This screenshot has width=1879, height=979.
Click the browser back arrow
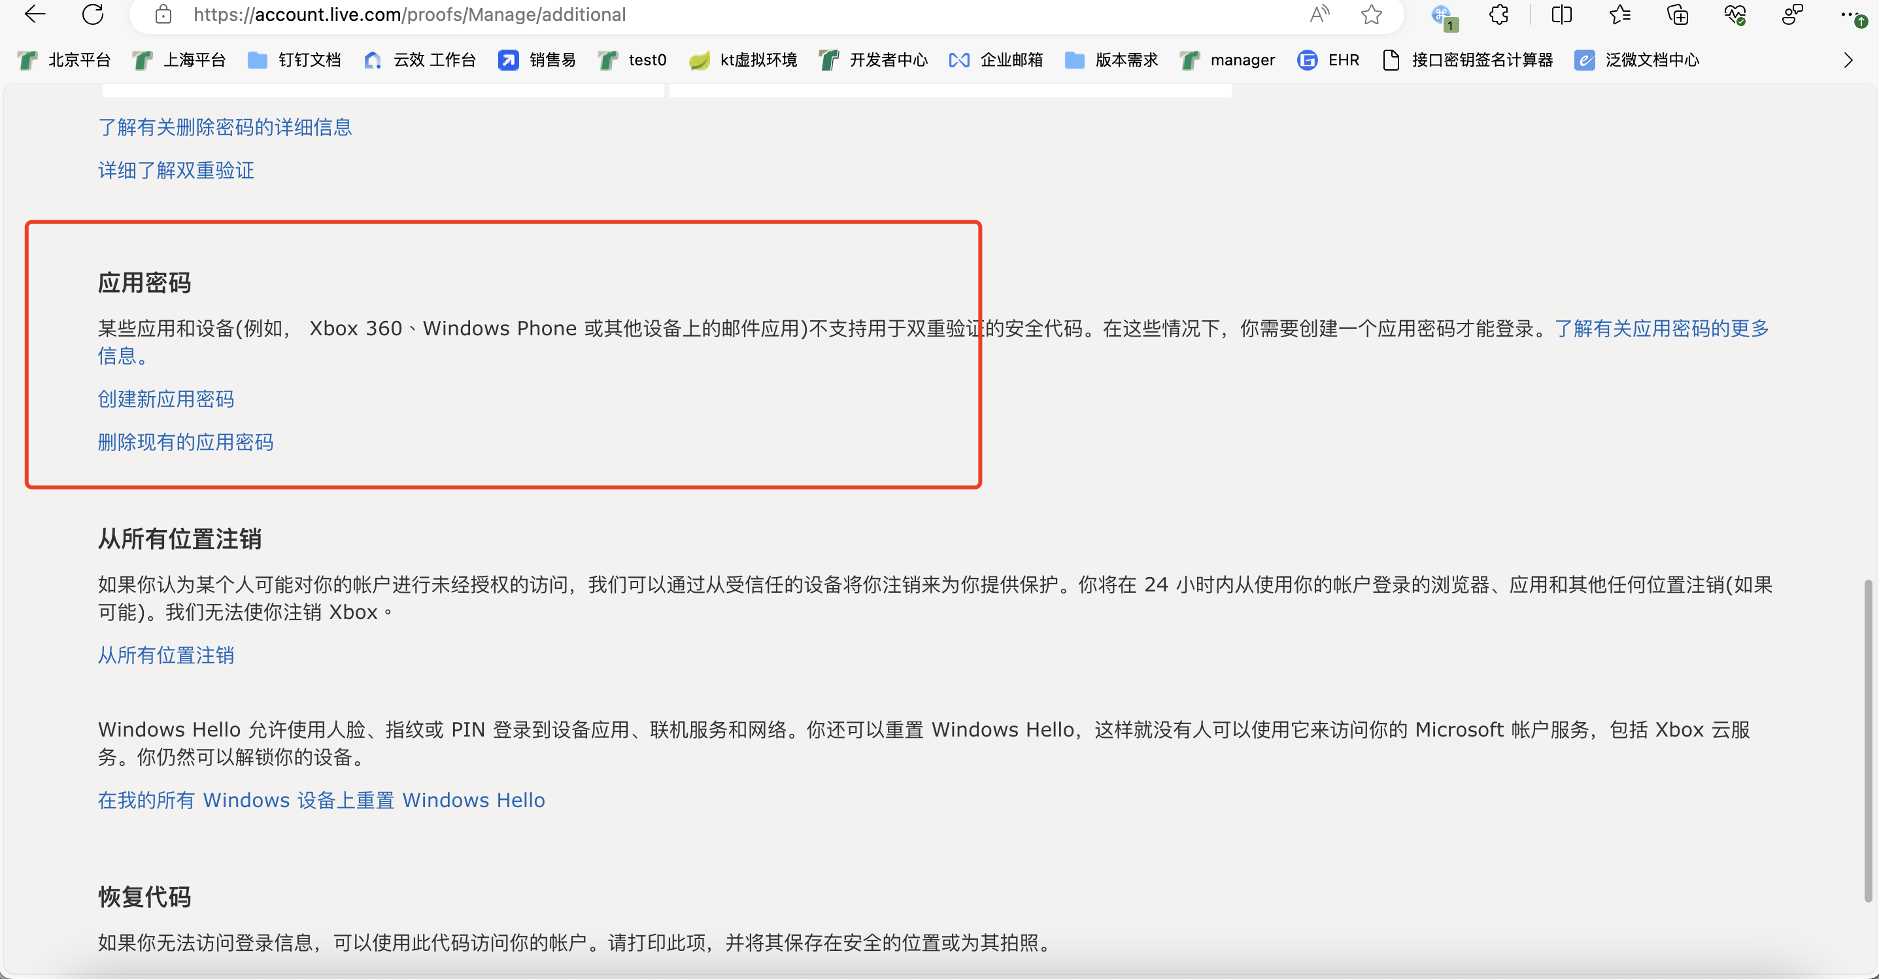coord(34,14)
